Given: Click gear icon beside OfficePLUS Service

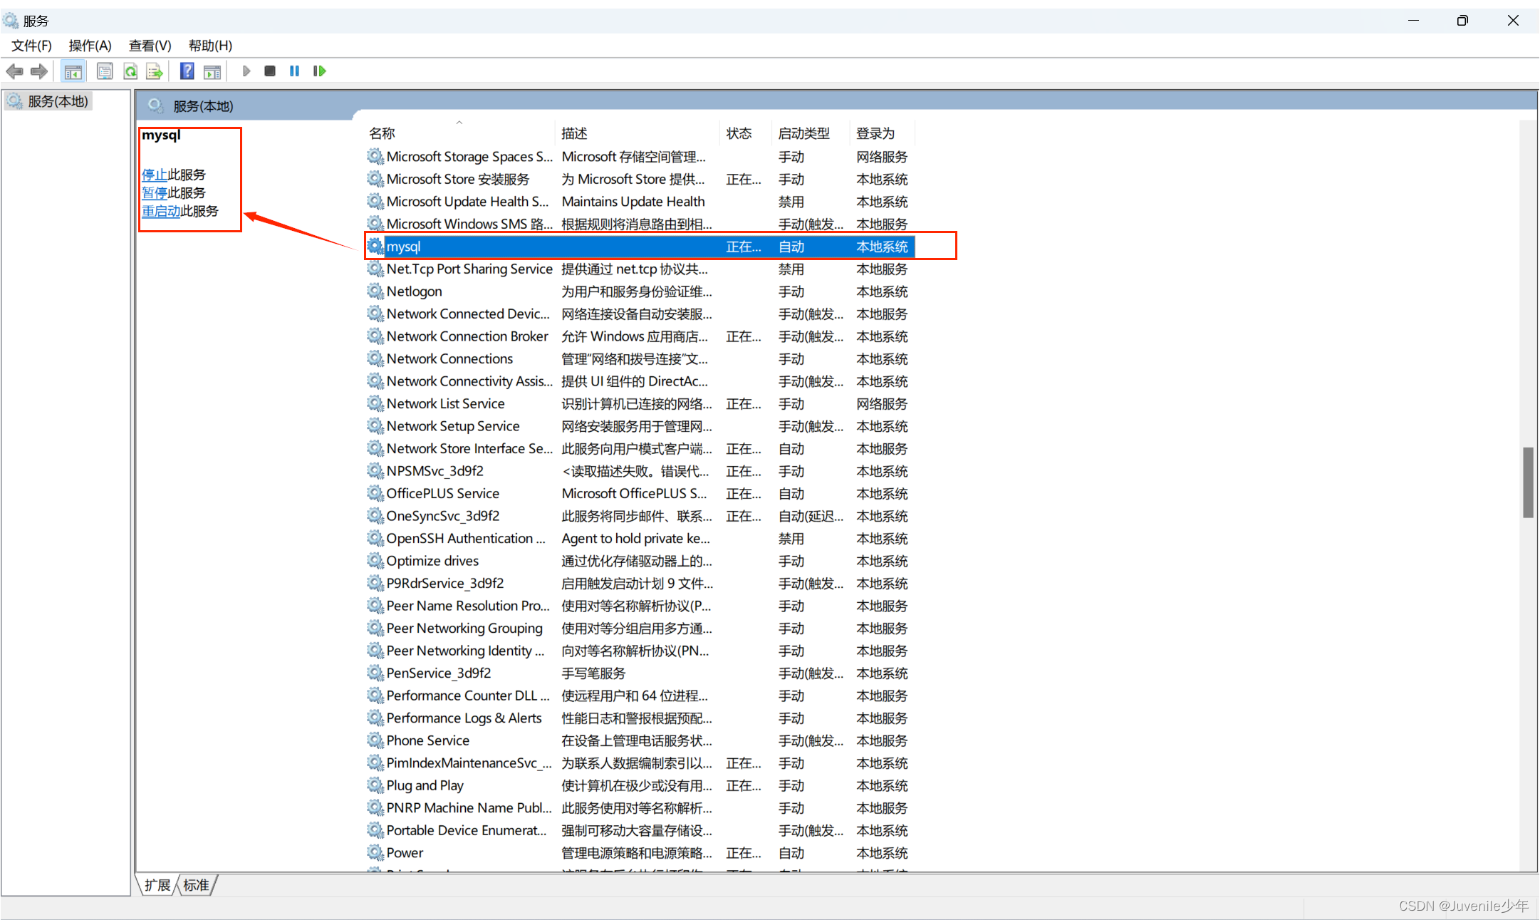Looking at the screenshot, I should click(375, 493).
